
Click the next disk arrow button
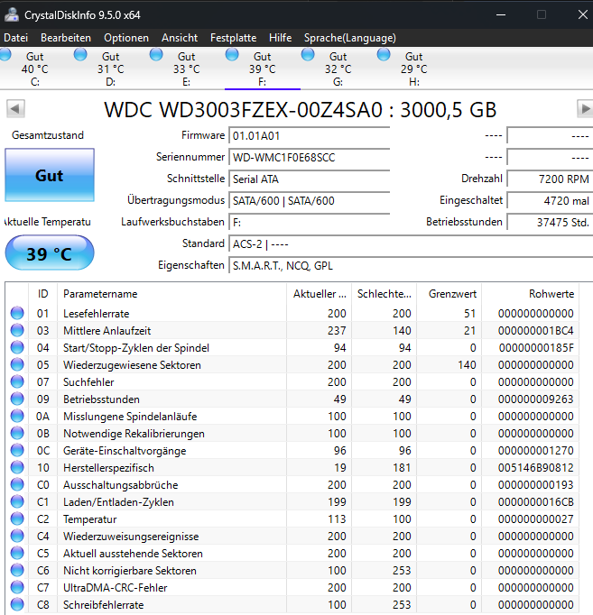tap(585, 108)
